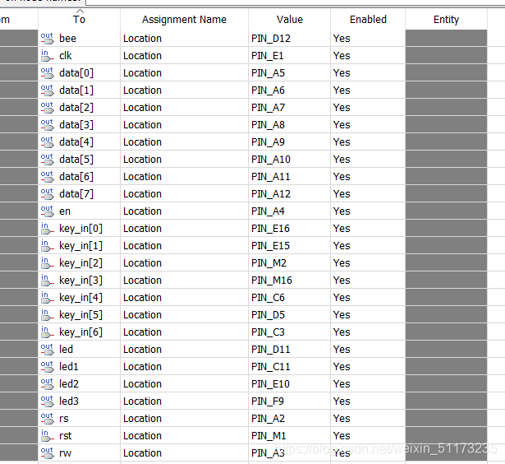
Task: Click the PIN_M1 value cell
Action: click(x=290, y=436)
